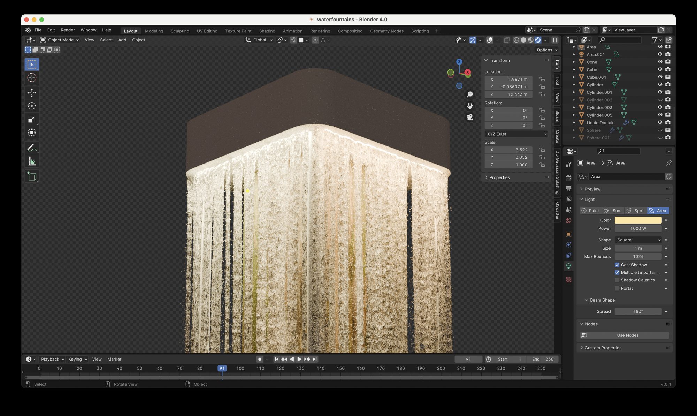Select the Add Cube tool
Viewport: 697px width, 416px height.
click(32, 176)
